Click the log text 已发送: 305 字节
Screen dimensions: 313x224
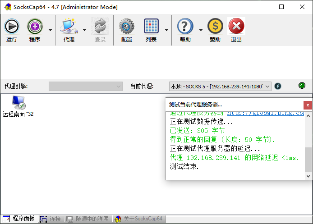[x=197, y=131]
